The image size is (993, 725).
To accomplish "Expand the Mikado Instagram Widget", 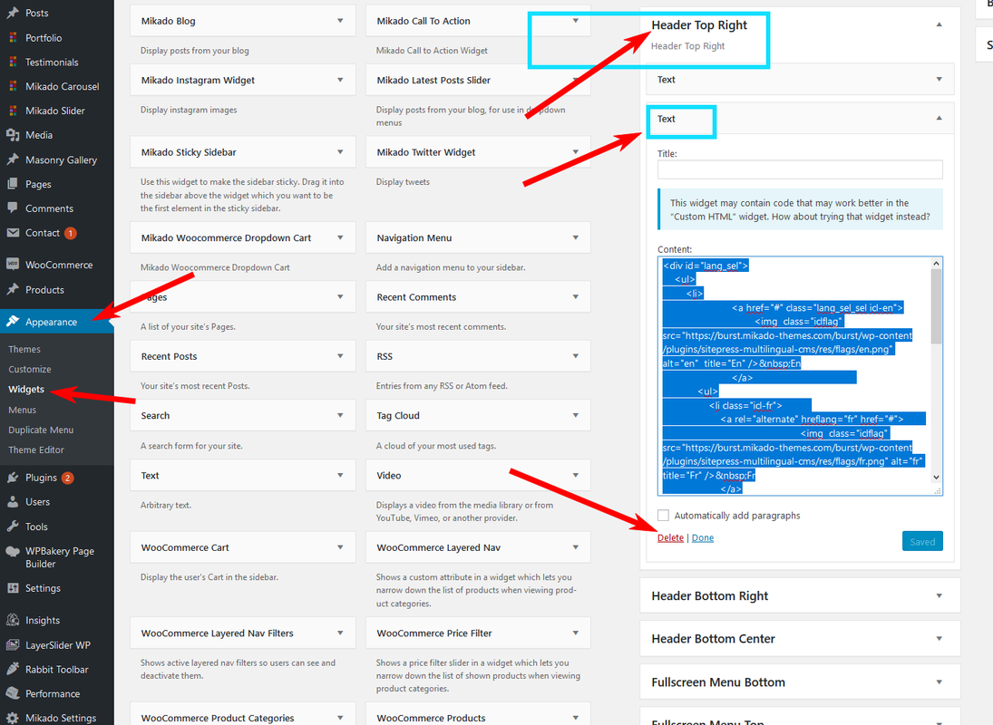I will click(x=340, y=80).
